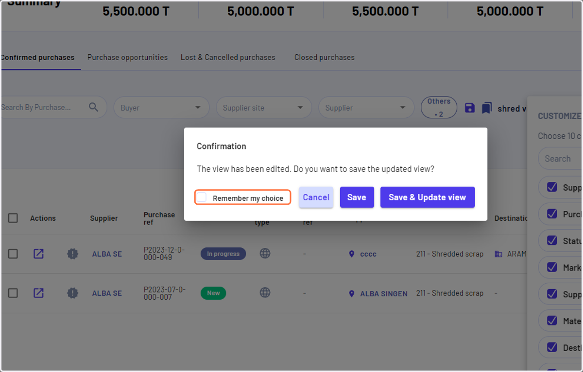Click the shred view name label

click(x=512, y=108)
